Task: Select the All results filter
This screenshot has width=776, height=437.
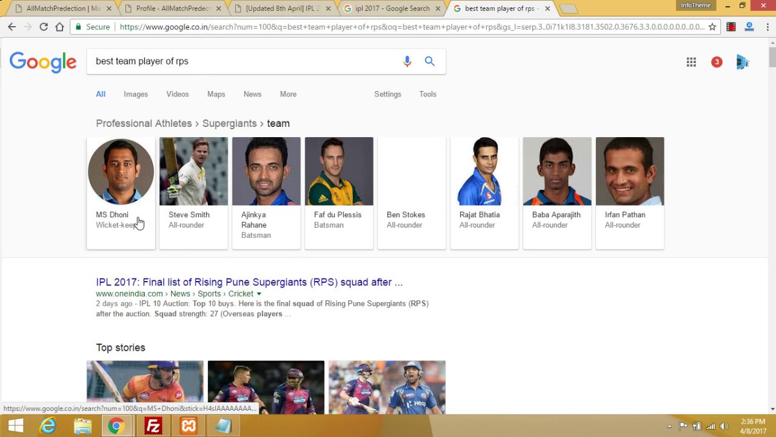Action: coord(101,94)
